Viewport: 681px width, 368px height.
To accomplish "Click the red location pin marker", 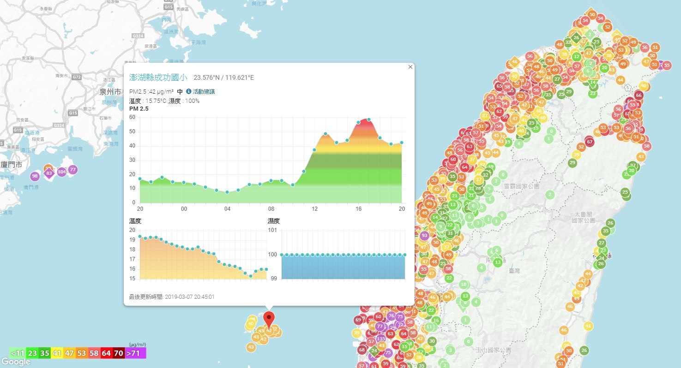I will click(269, 320).
